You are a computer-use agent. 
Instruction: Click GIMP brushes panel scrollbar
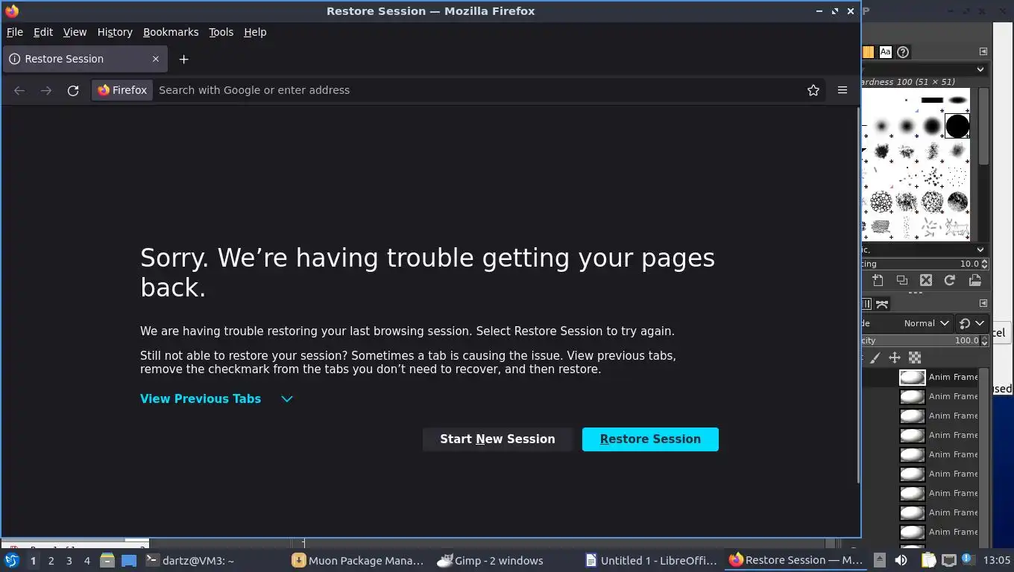(983, 127)
